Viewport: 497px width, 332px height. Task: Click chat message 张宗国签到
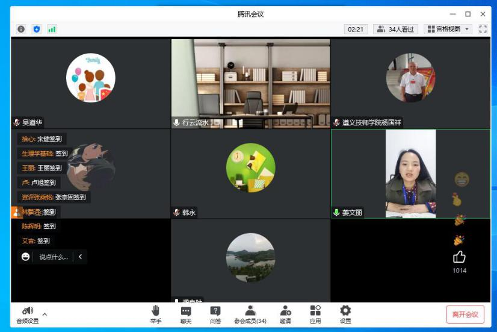[x=54, y=197]
